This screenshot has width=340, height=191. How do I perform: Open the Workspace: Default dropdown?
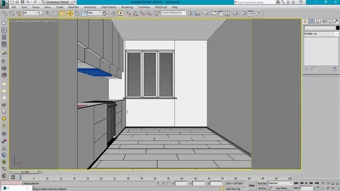click(59, 2)
